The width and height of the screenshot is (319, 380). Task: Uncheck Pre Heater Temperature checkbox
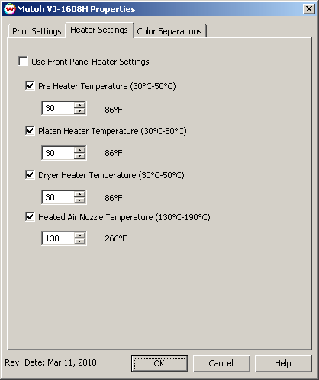(x=30, y=86)
